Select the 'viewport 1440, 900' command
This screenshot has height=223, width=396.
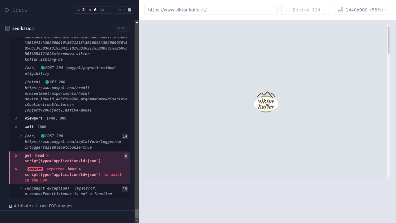[45, 118]
